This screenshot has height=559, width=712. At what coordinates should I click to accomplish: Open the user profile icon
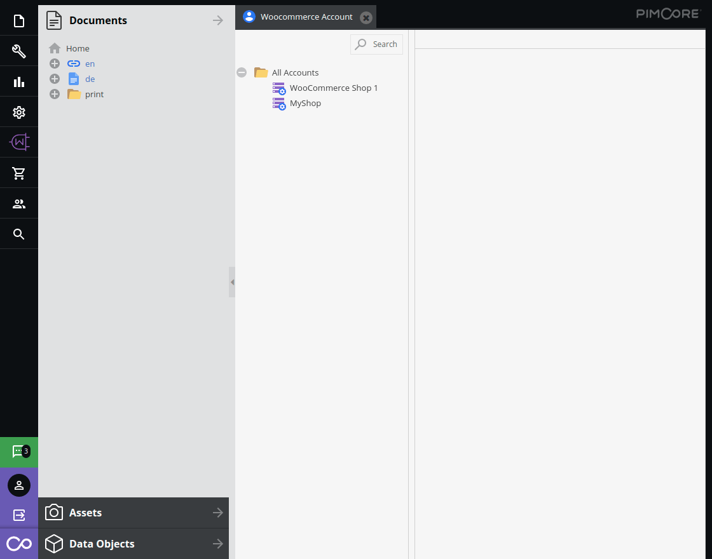click(x=19, y=485)
